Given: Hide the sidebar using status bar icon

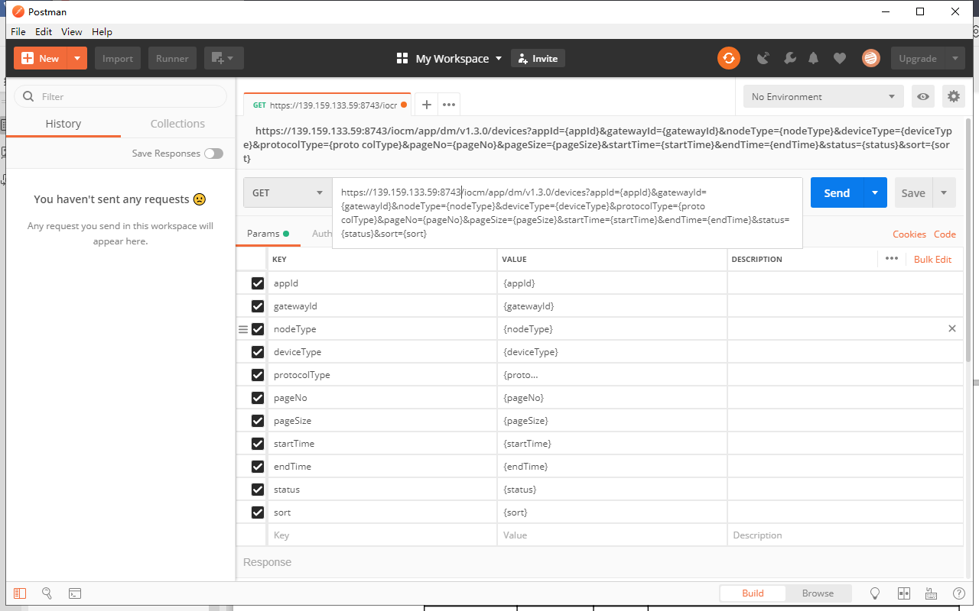Looking at the screenshot, I should [x=20, y=593].
